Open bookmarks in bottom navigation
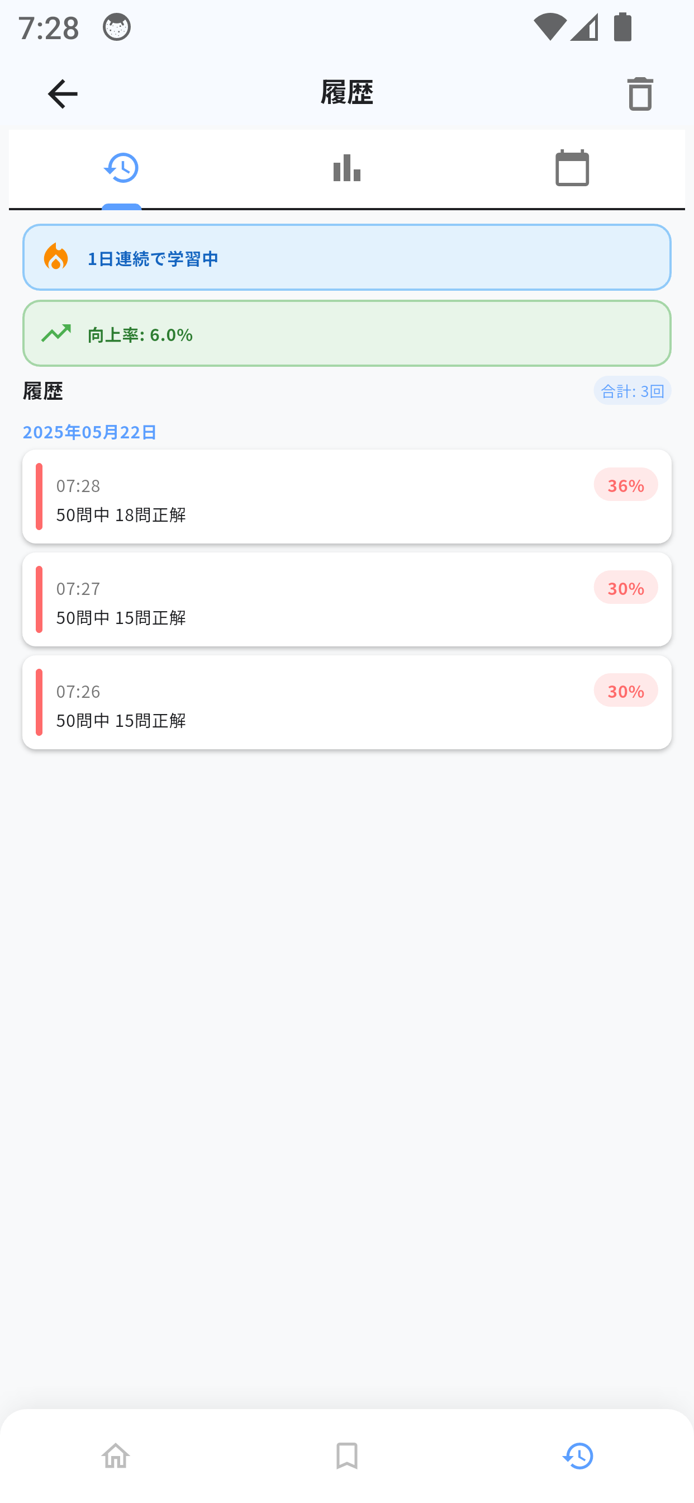This screenshot has height=1503, width=694. [x=347, y=1455]
